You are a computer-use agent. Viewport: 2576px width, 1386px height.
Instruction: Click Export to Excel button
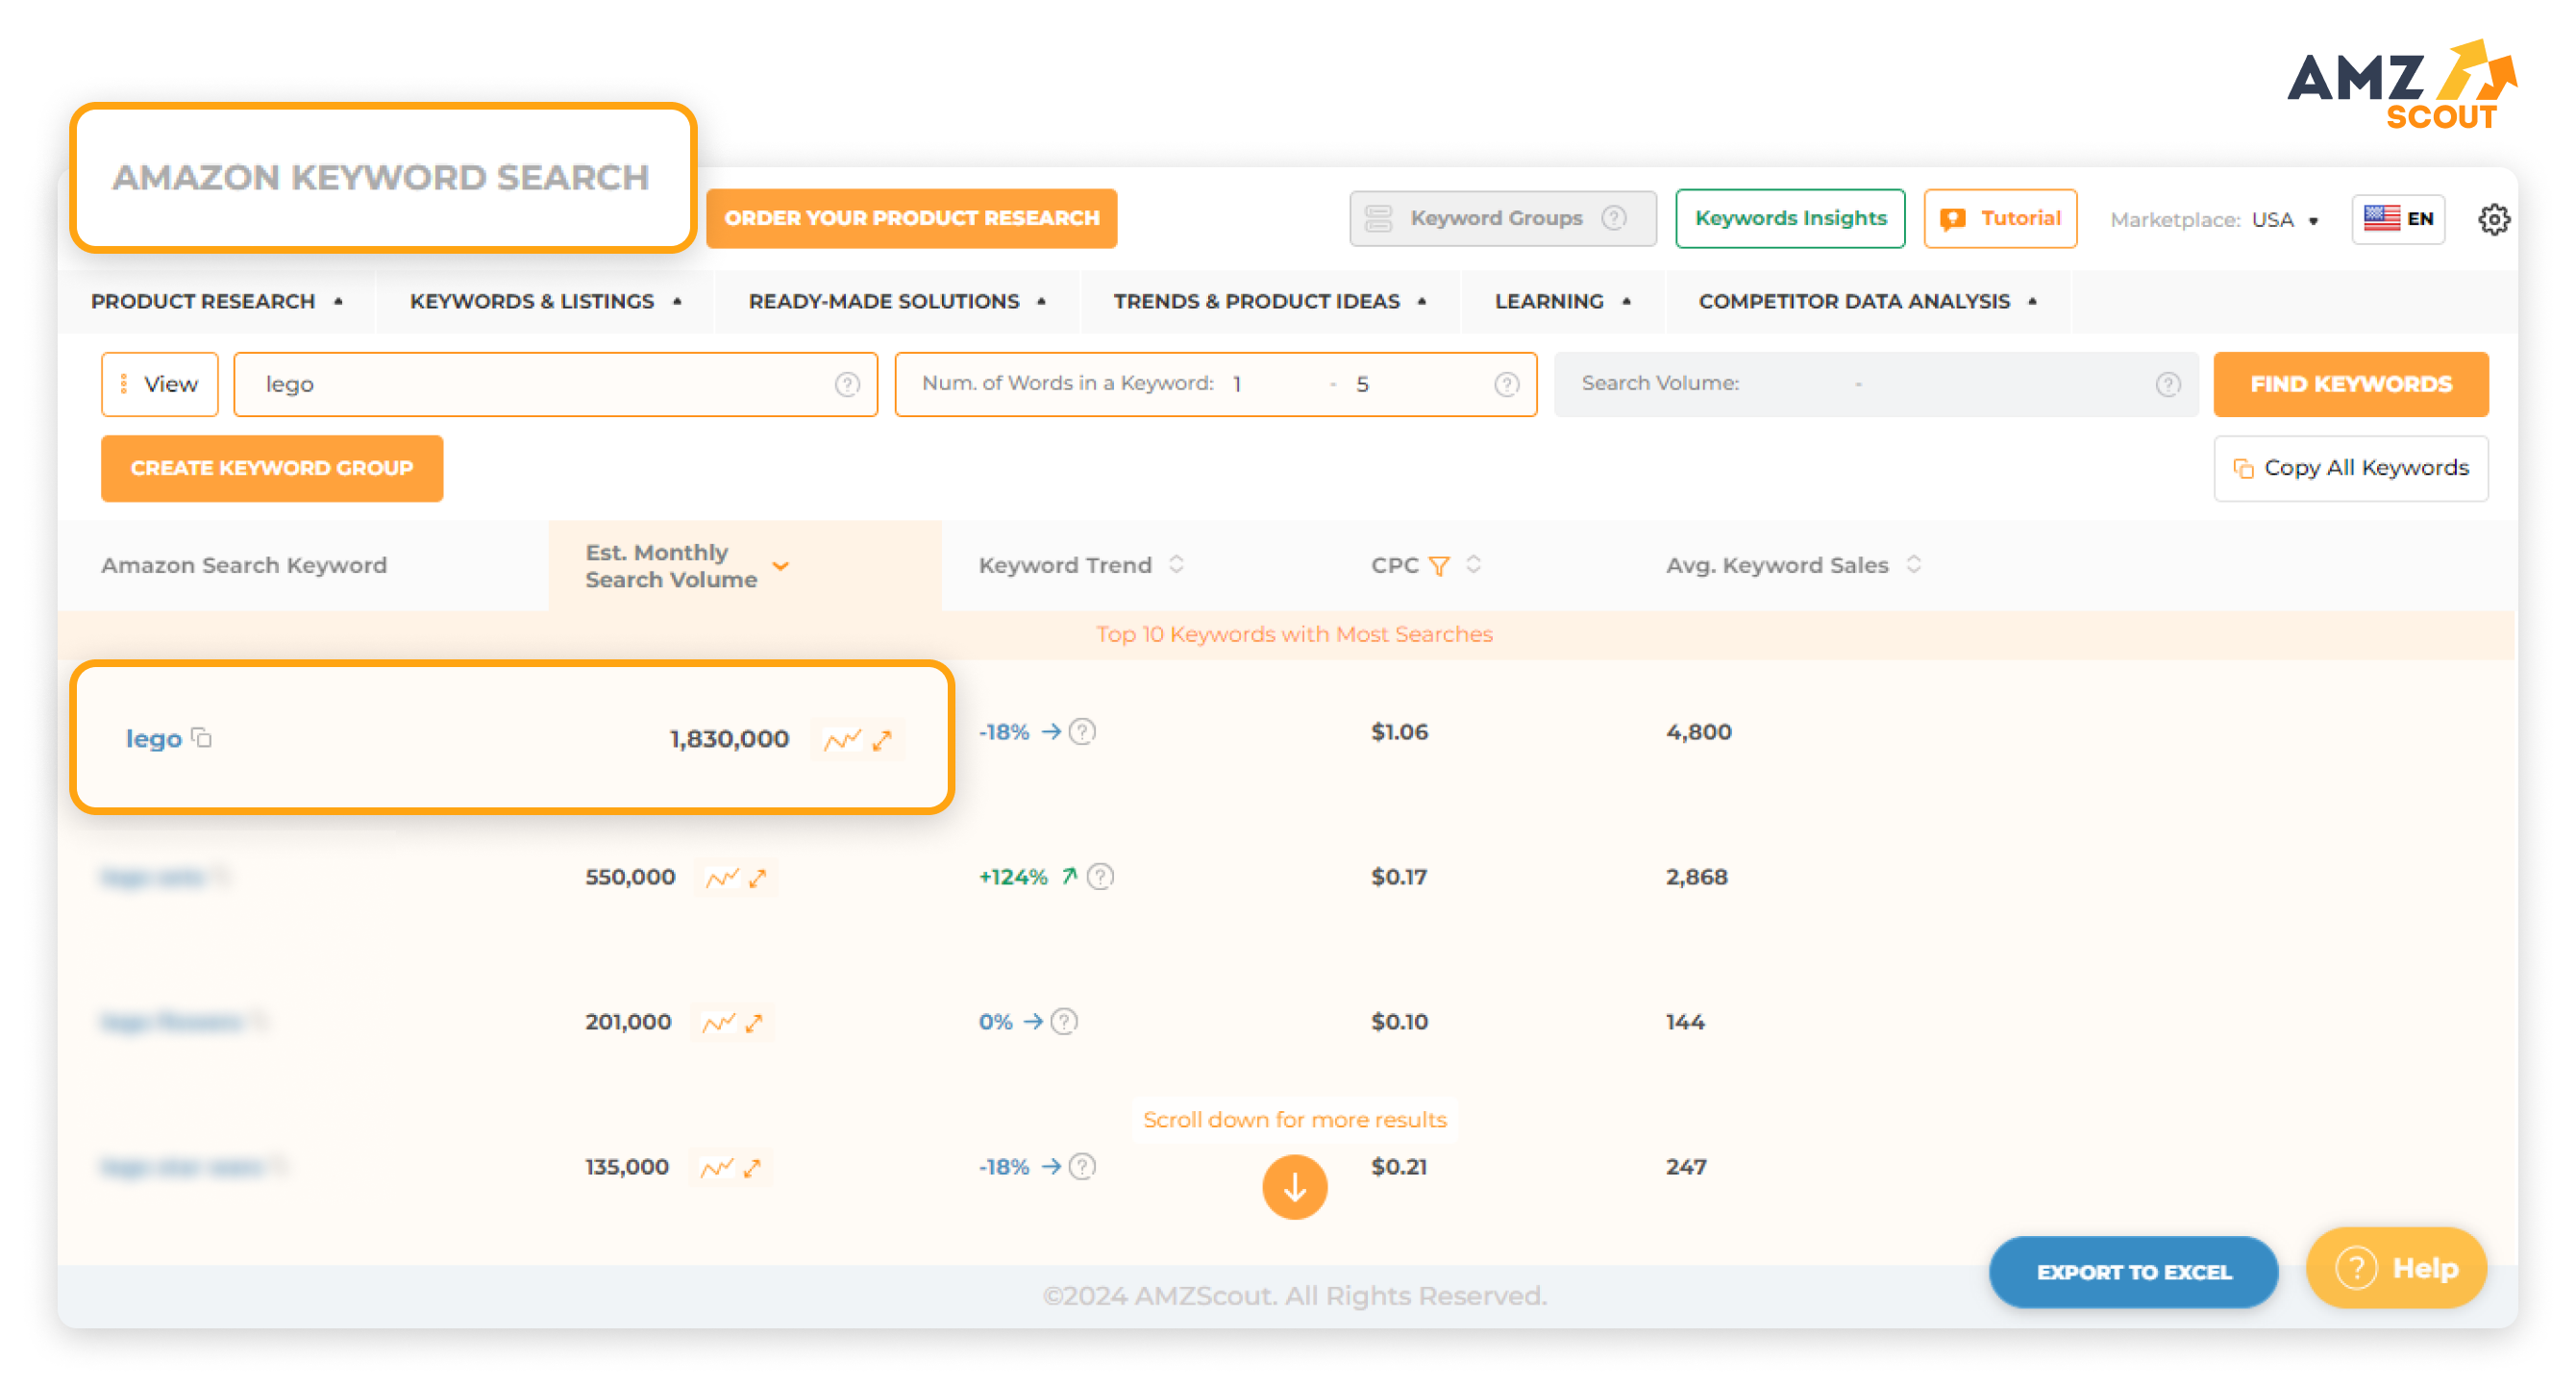pyautogui.click(x=2132, y=1271)
